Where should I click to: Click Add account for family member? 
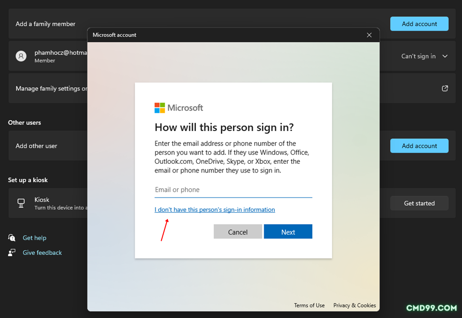[x=419, y=24]
